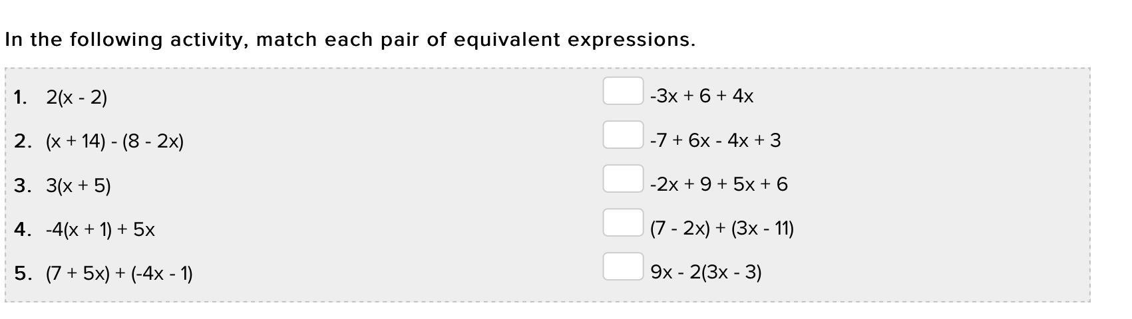This screenshot has height=319, width=1132.
Task: Select the expression -4(x + 1) + 5x
Action: [100, 229]
